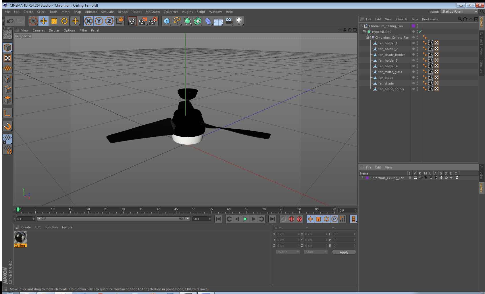Collapse nested Chromium_Ceiling_Fan group

[367, 37]
